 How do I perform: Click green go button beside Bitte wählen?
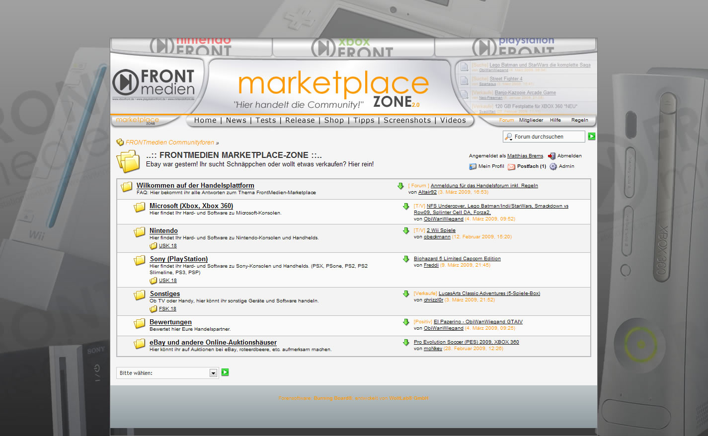pyautogui.click(x=225, y=372)
